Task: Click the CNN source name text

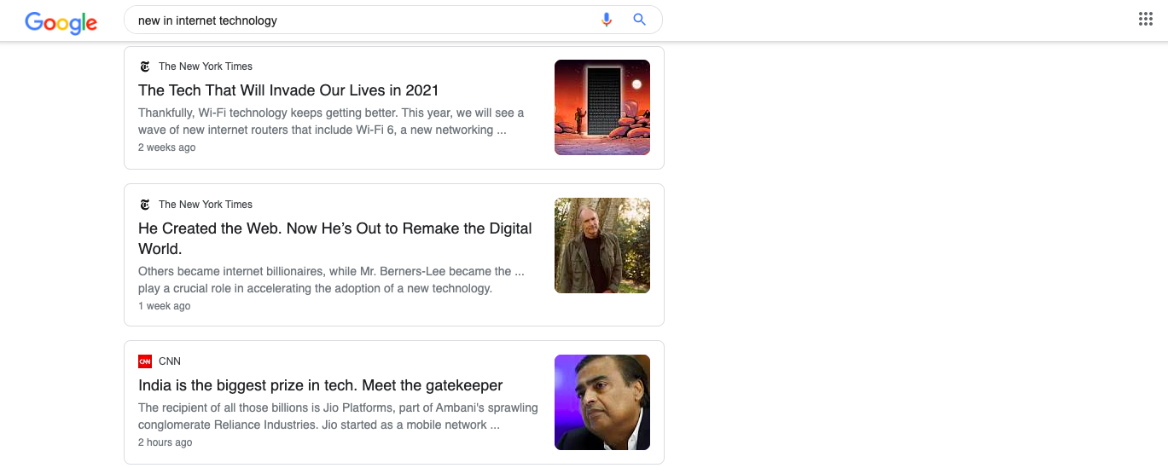Action: [x=170, y=361]
